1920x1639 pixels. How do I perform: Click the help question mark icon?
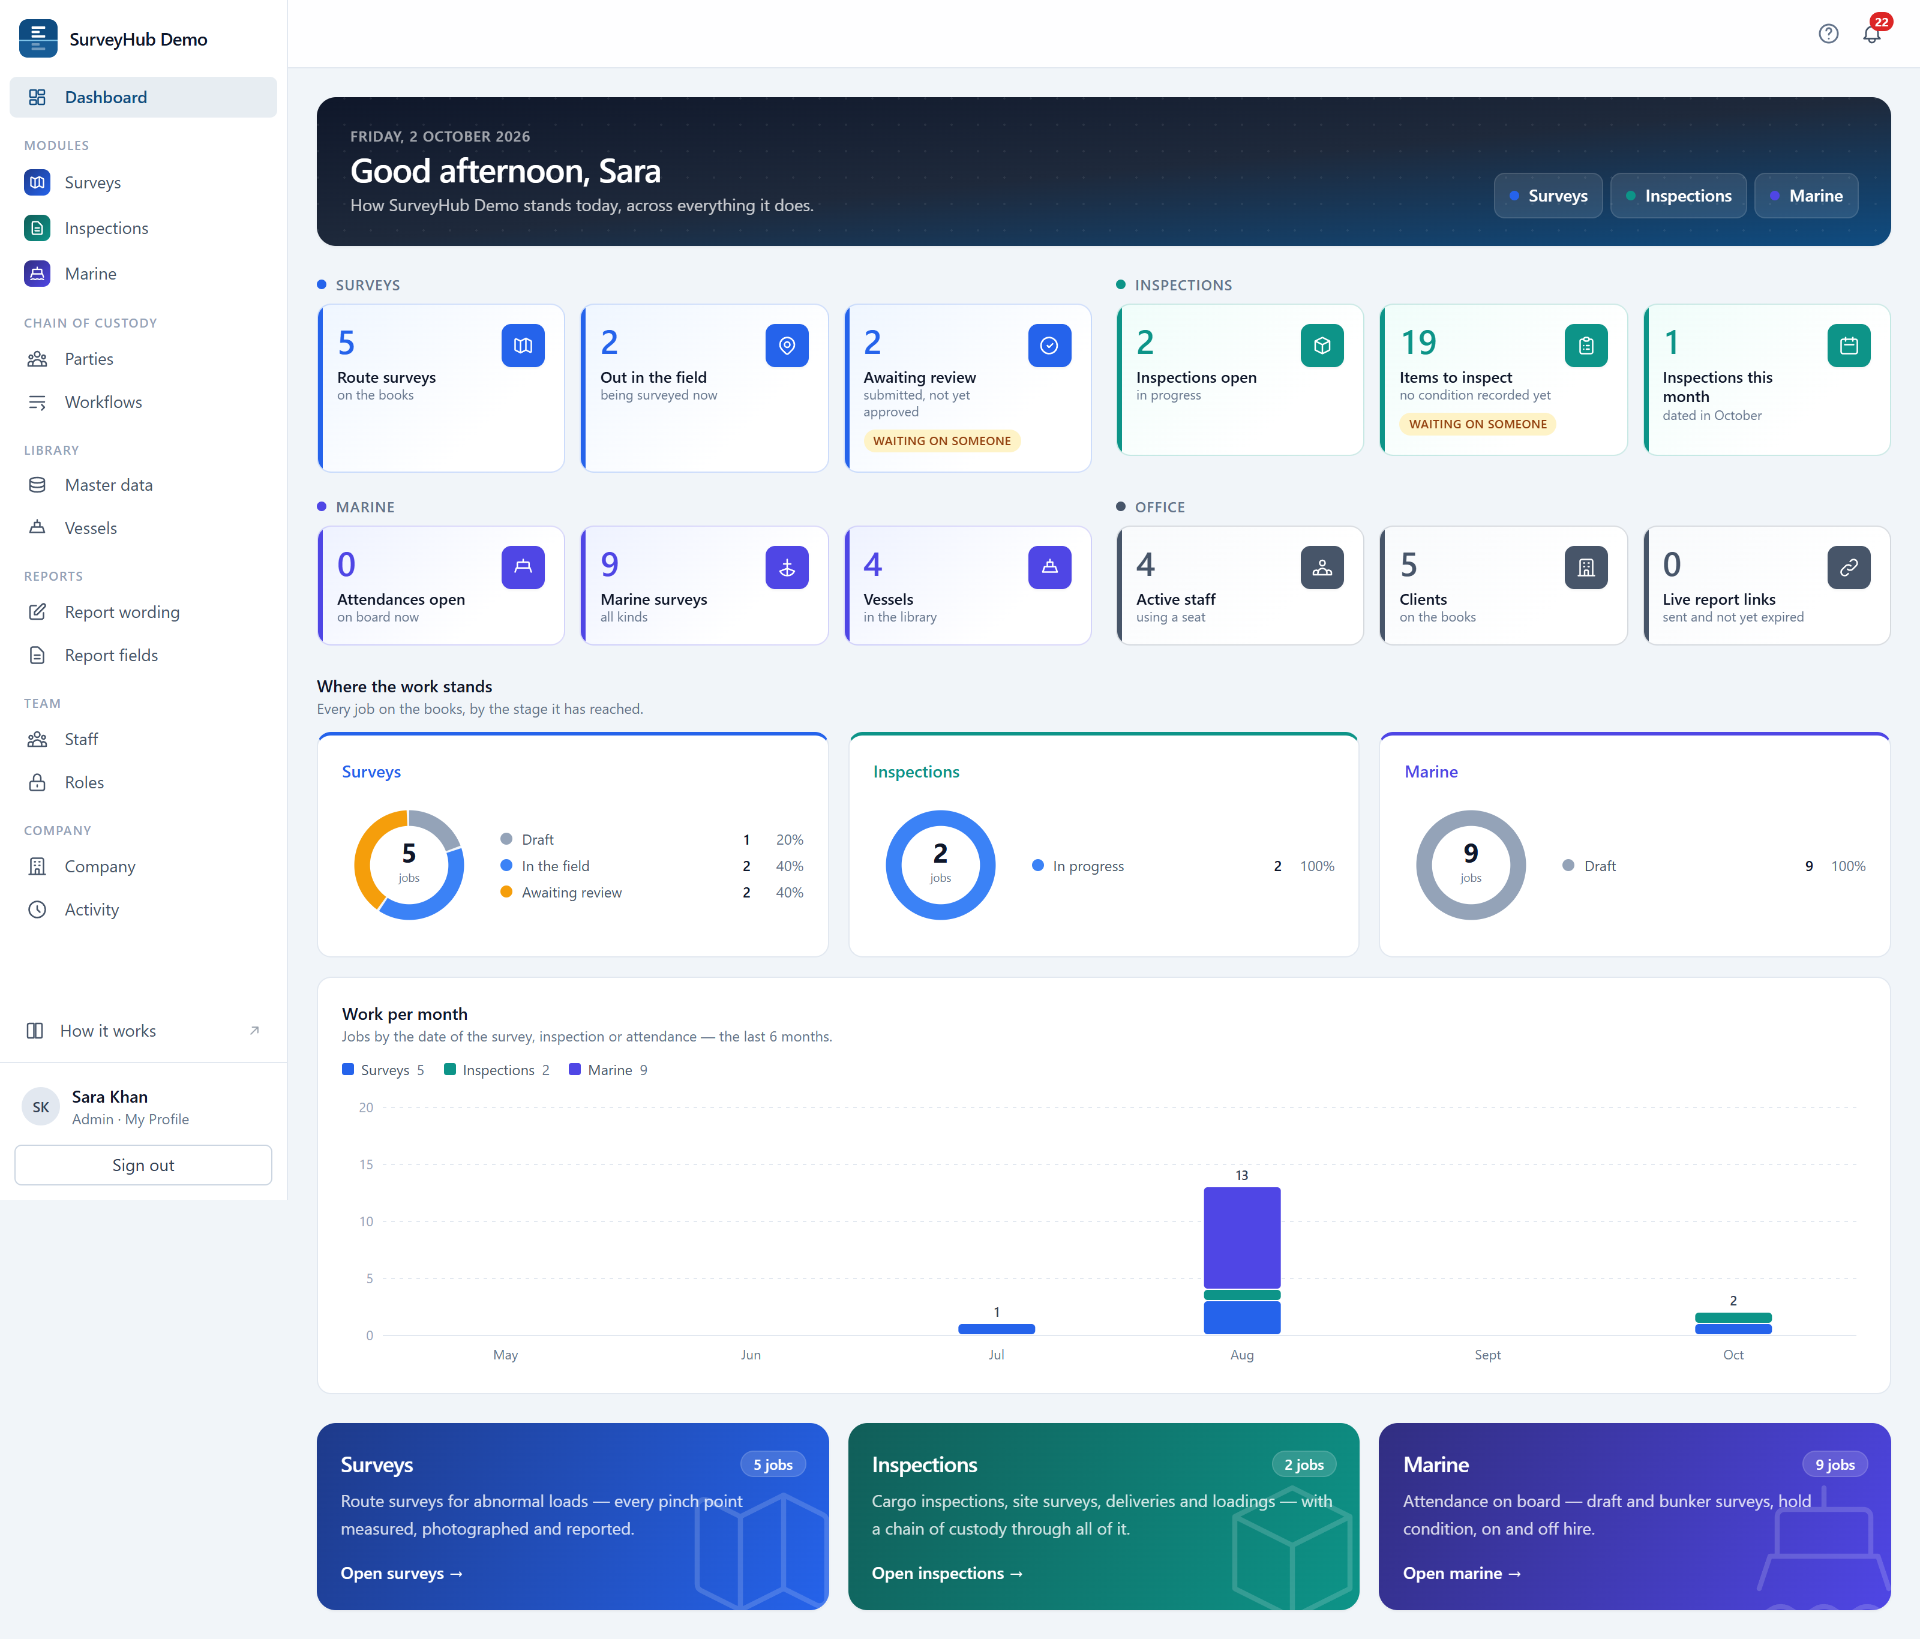[1828, 34]
